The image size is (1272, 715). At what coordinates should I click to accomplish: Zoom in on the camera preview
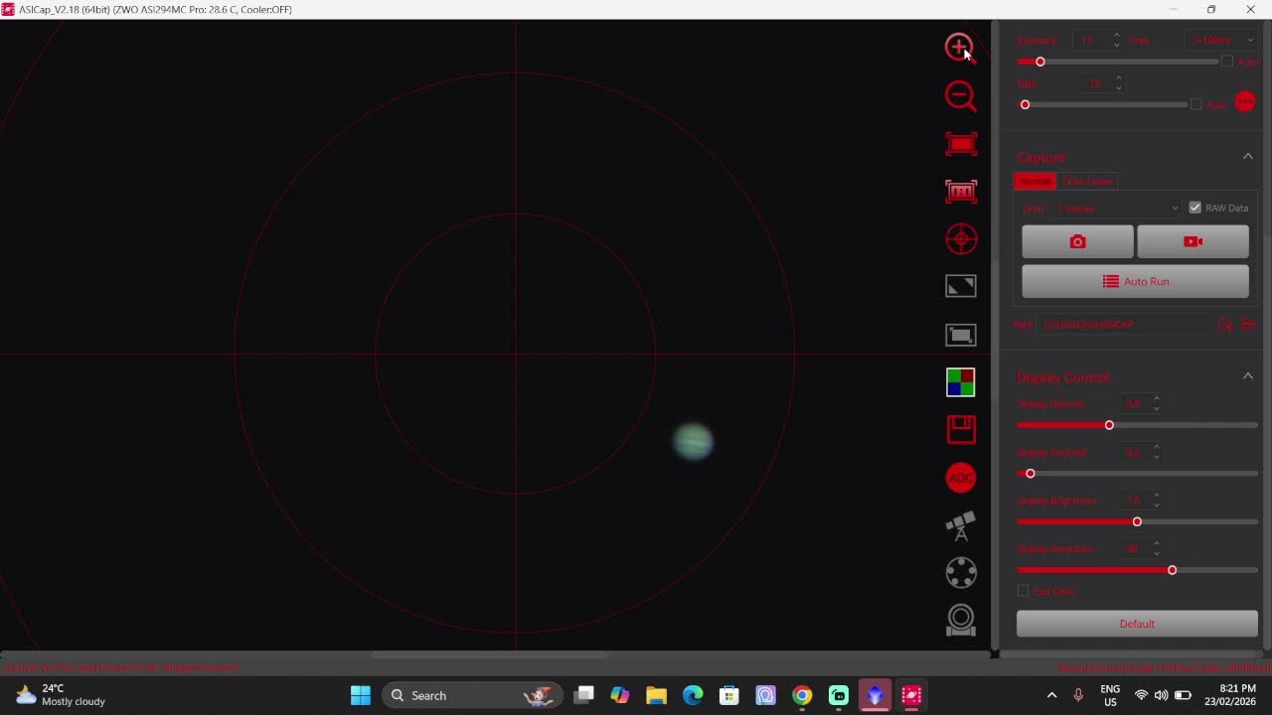point(960,48)
